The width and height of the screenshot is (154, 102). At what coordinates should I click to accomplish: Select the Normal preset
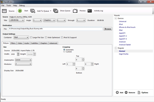tap(122, 51)
